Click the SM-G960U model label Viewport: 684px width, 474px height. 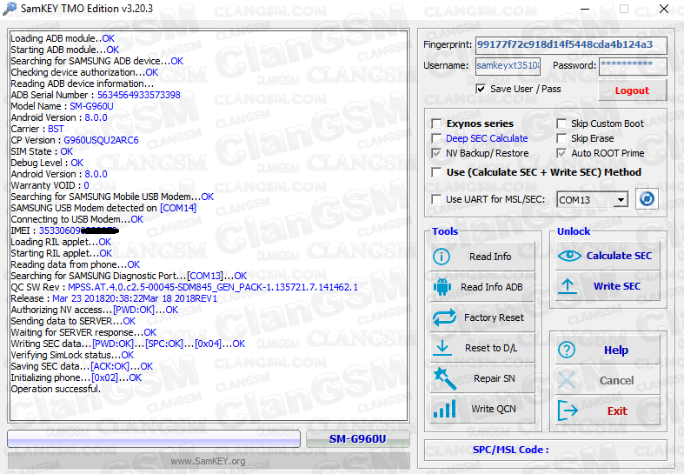coord(358,438)
